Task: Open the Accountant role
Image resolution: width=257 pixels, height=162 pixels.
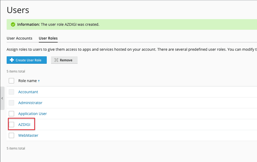Action: (x=28, y=92)
